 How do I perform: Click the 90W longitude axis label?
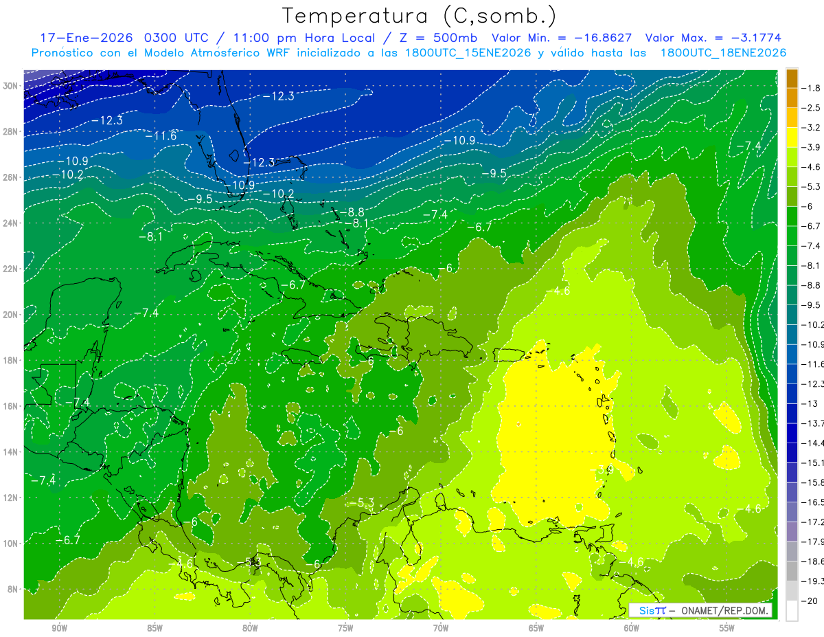tap(59, 628)
